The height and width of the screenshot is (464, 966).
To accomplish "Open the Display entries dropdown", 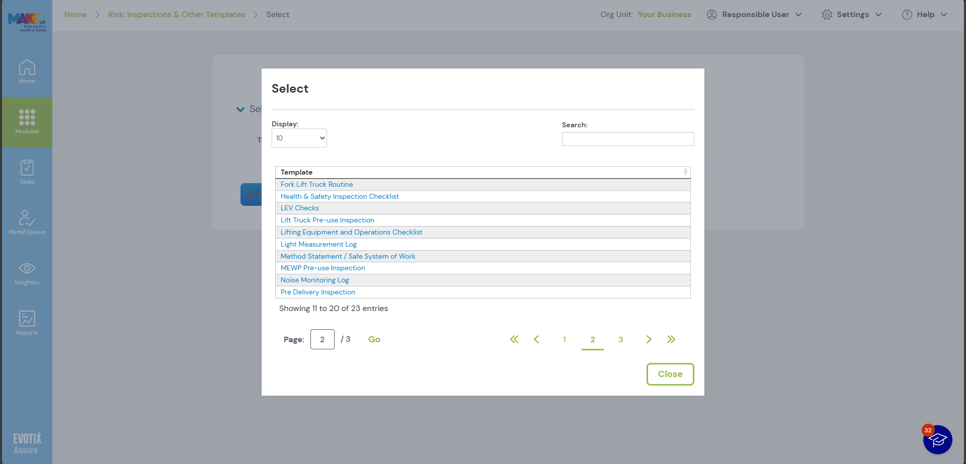I will [x=299, y=138].
